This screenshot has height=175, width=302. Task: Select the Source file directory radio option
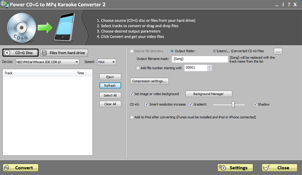132,51
